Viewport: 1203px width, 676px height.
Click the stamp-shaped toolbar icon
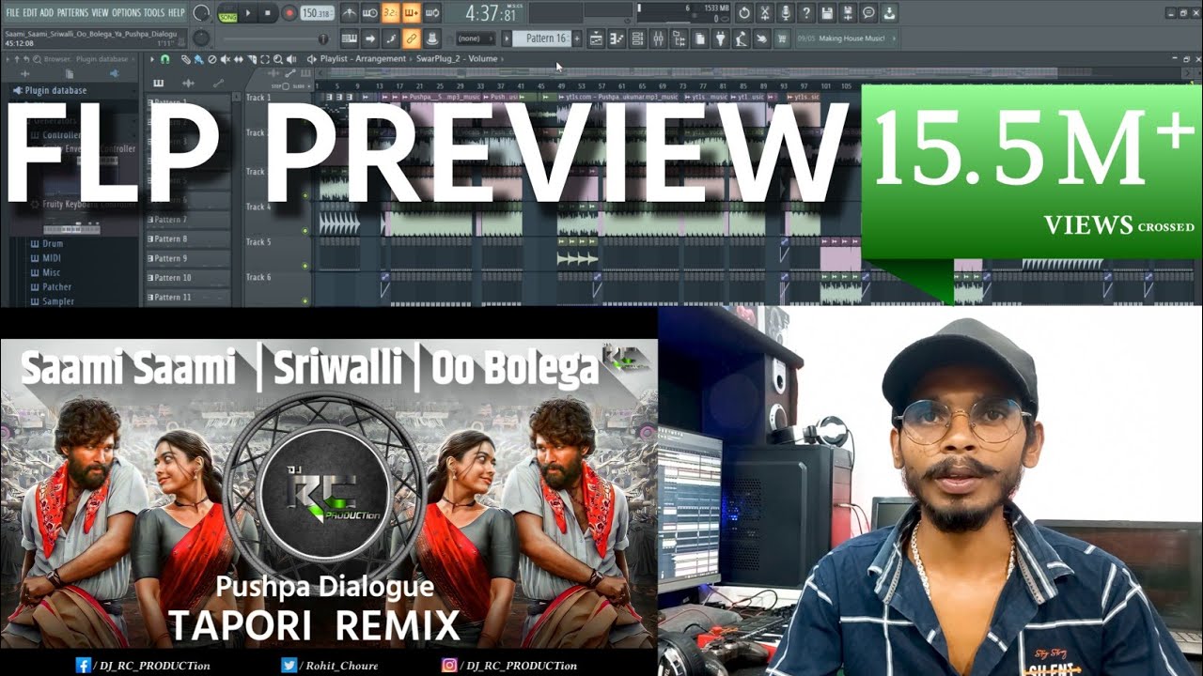(x=431, y=38)
